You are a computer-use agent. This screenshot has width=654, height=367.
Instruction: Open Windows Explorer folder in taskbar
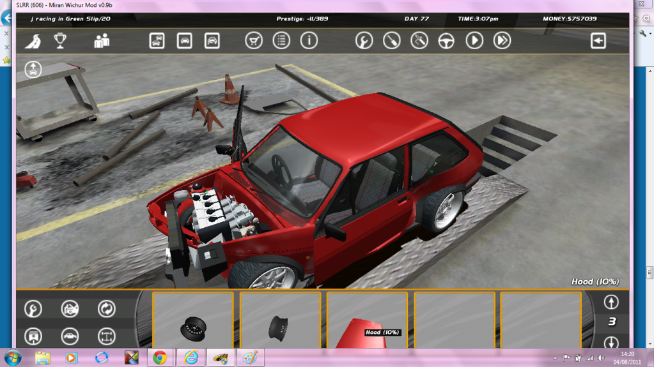coord(43,358)
